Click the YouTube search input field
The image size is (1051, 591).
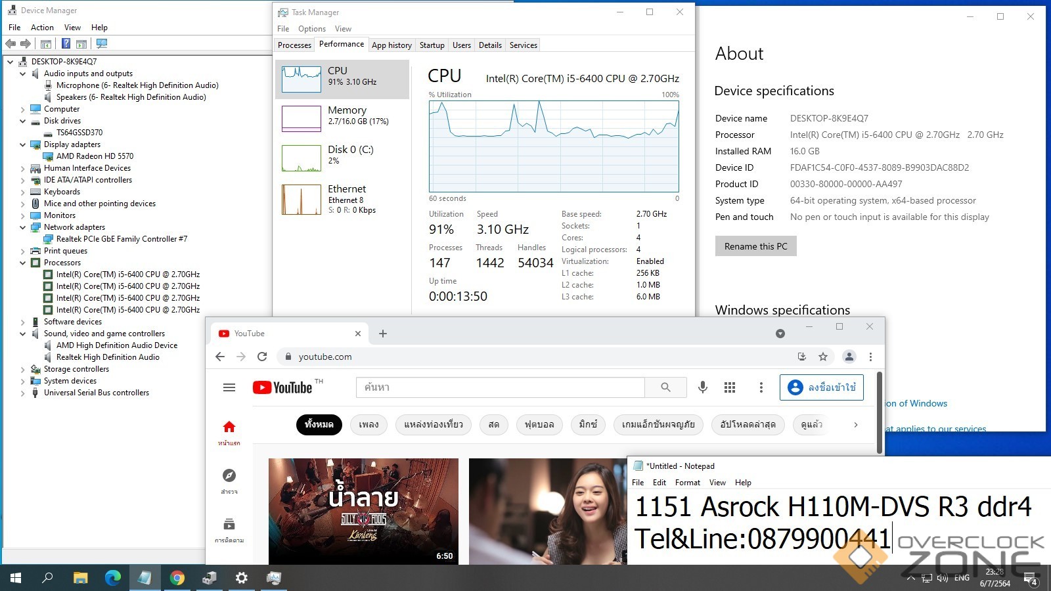coord(499,387)
